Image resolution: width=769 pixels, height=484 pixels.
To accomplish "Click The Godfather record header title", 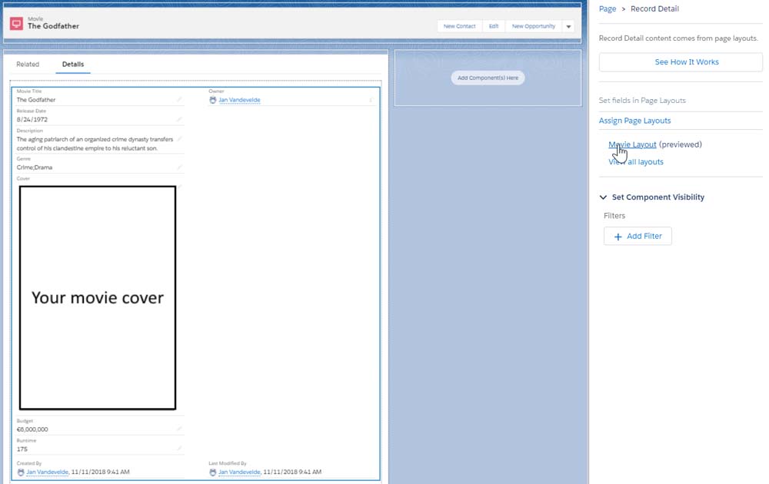I will (54, 26).
